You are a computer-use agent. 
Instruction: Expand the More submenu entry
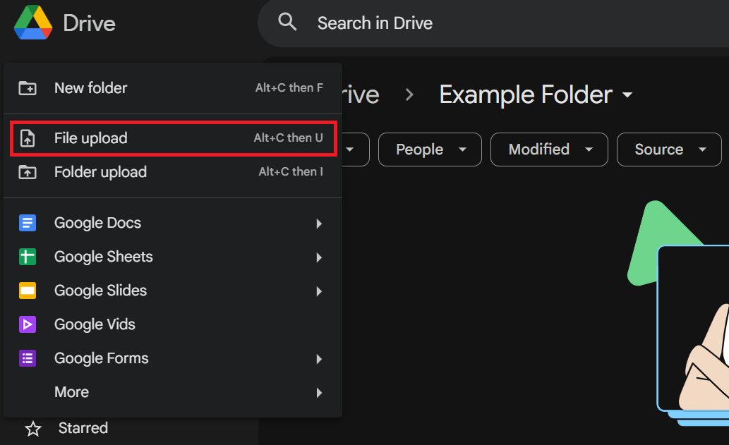[173, 392]
